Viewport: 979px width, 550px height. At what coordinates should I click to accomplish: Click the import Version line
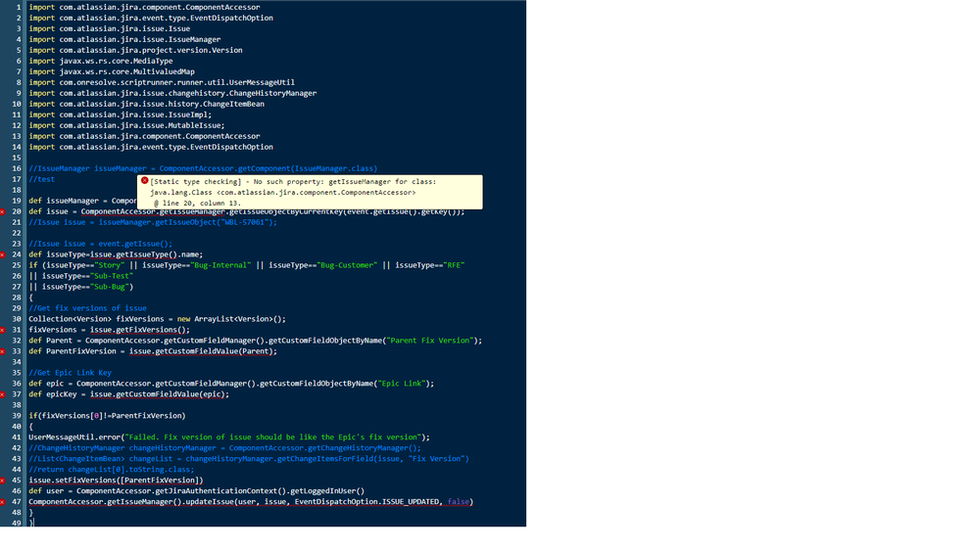(135, 50)
